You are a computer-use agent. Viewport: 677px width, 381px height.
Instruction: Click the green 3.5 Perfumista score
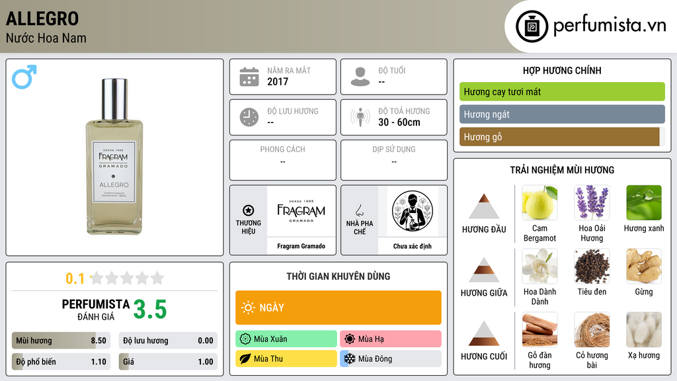(x=150, y=310)
